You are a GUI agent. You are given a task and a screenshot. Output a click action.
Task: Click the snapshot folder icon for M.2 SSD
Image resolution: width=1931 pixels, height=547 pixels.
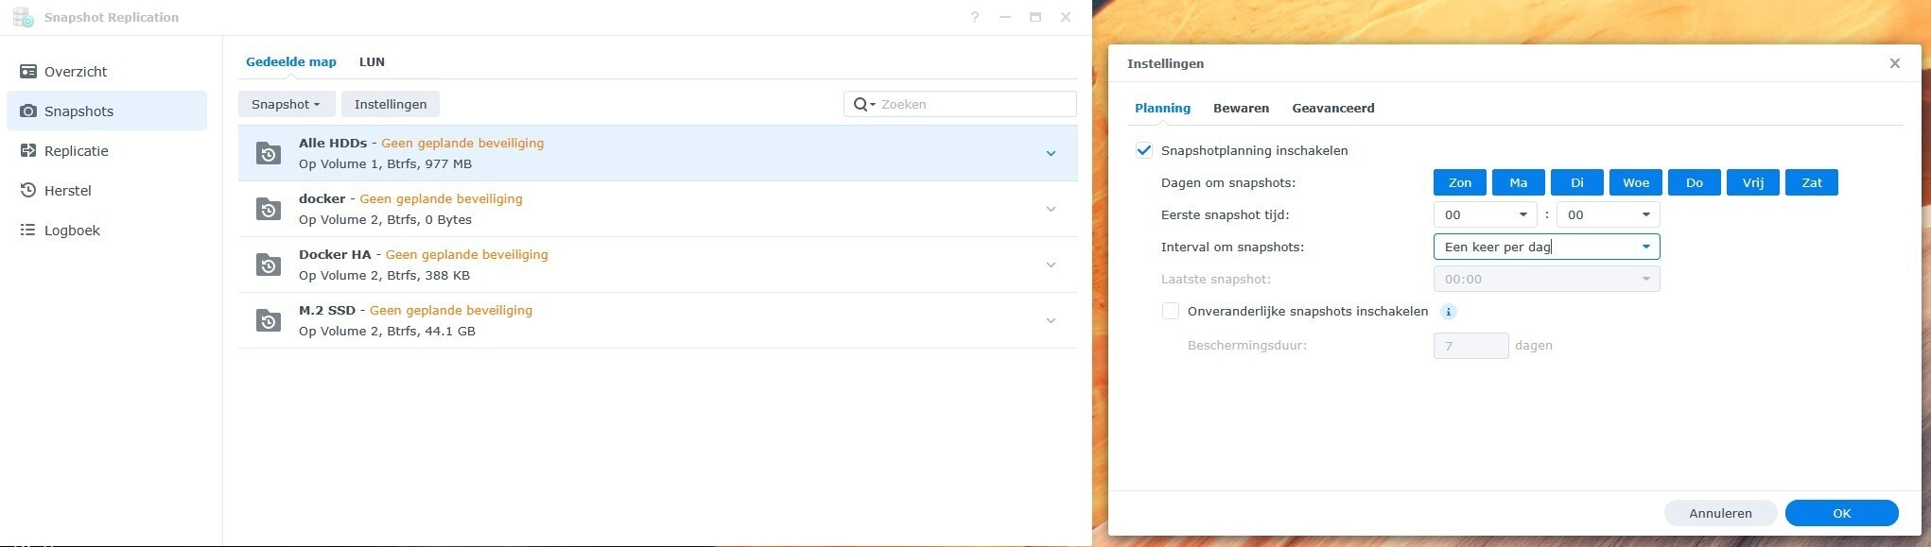pyautogui.click(x=269, y=320)
